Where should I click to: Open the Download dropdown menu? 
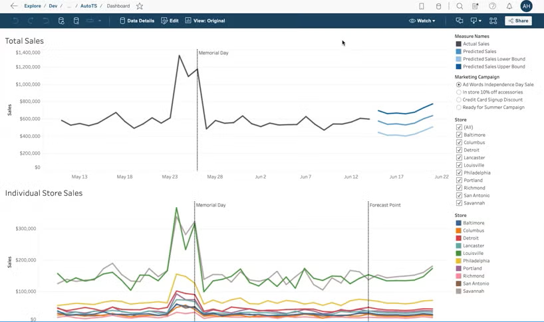(x=476, y=21)
